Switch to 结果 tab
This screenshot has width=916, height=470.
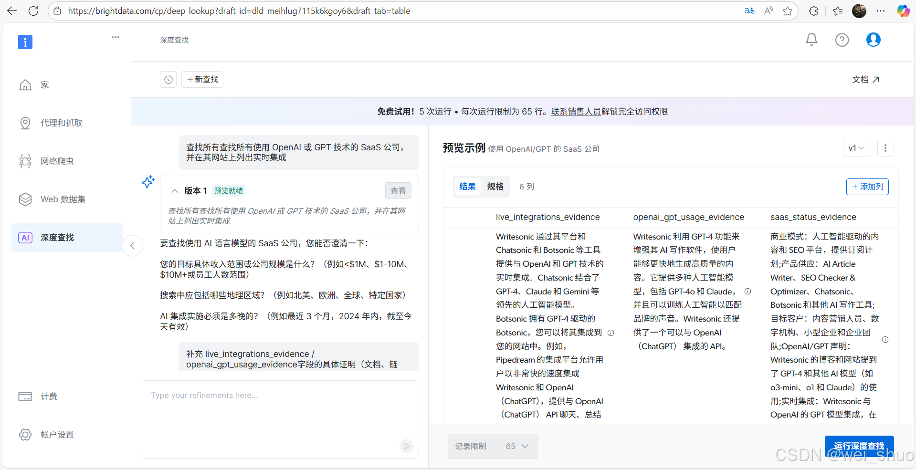[x=467, y=187]
